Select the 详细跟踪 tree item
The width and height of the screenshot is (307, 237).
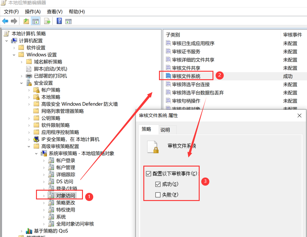click(x=66, y=174)
